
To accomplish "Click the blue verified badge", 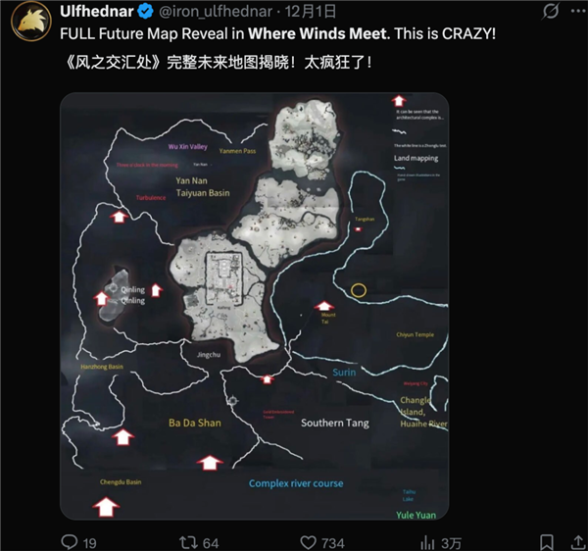I will coord(146,13).
